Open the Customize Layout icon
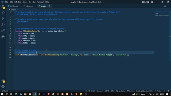171x96 pixels. (x=152, y=2)
